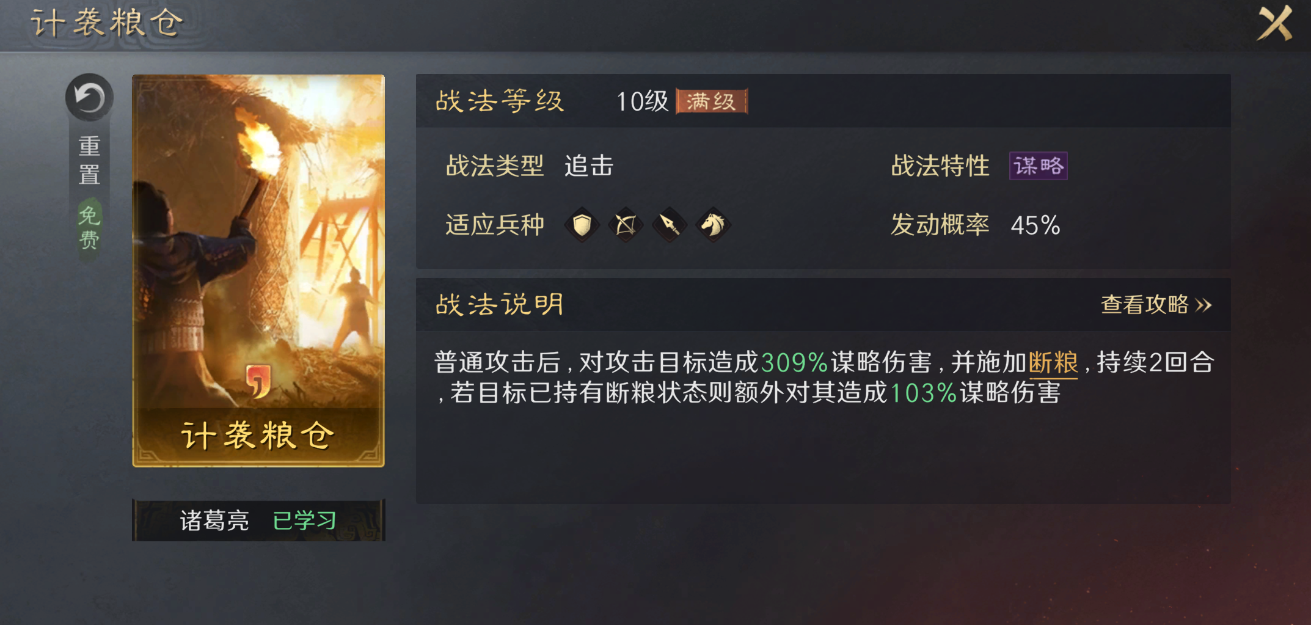Image resolution: width=1311 pixels, height=625 pixels.
Task: Open the 计袭粮仓 tactic card artwork
Action: [x=258, y=271]
